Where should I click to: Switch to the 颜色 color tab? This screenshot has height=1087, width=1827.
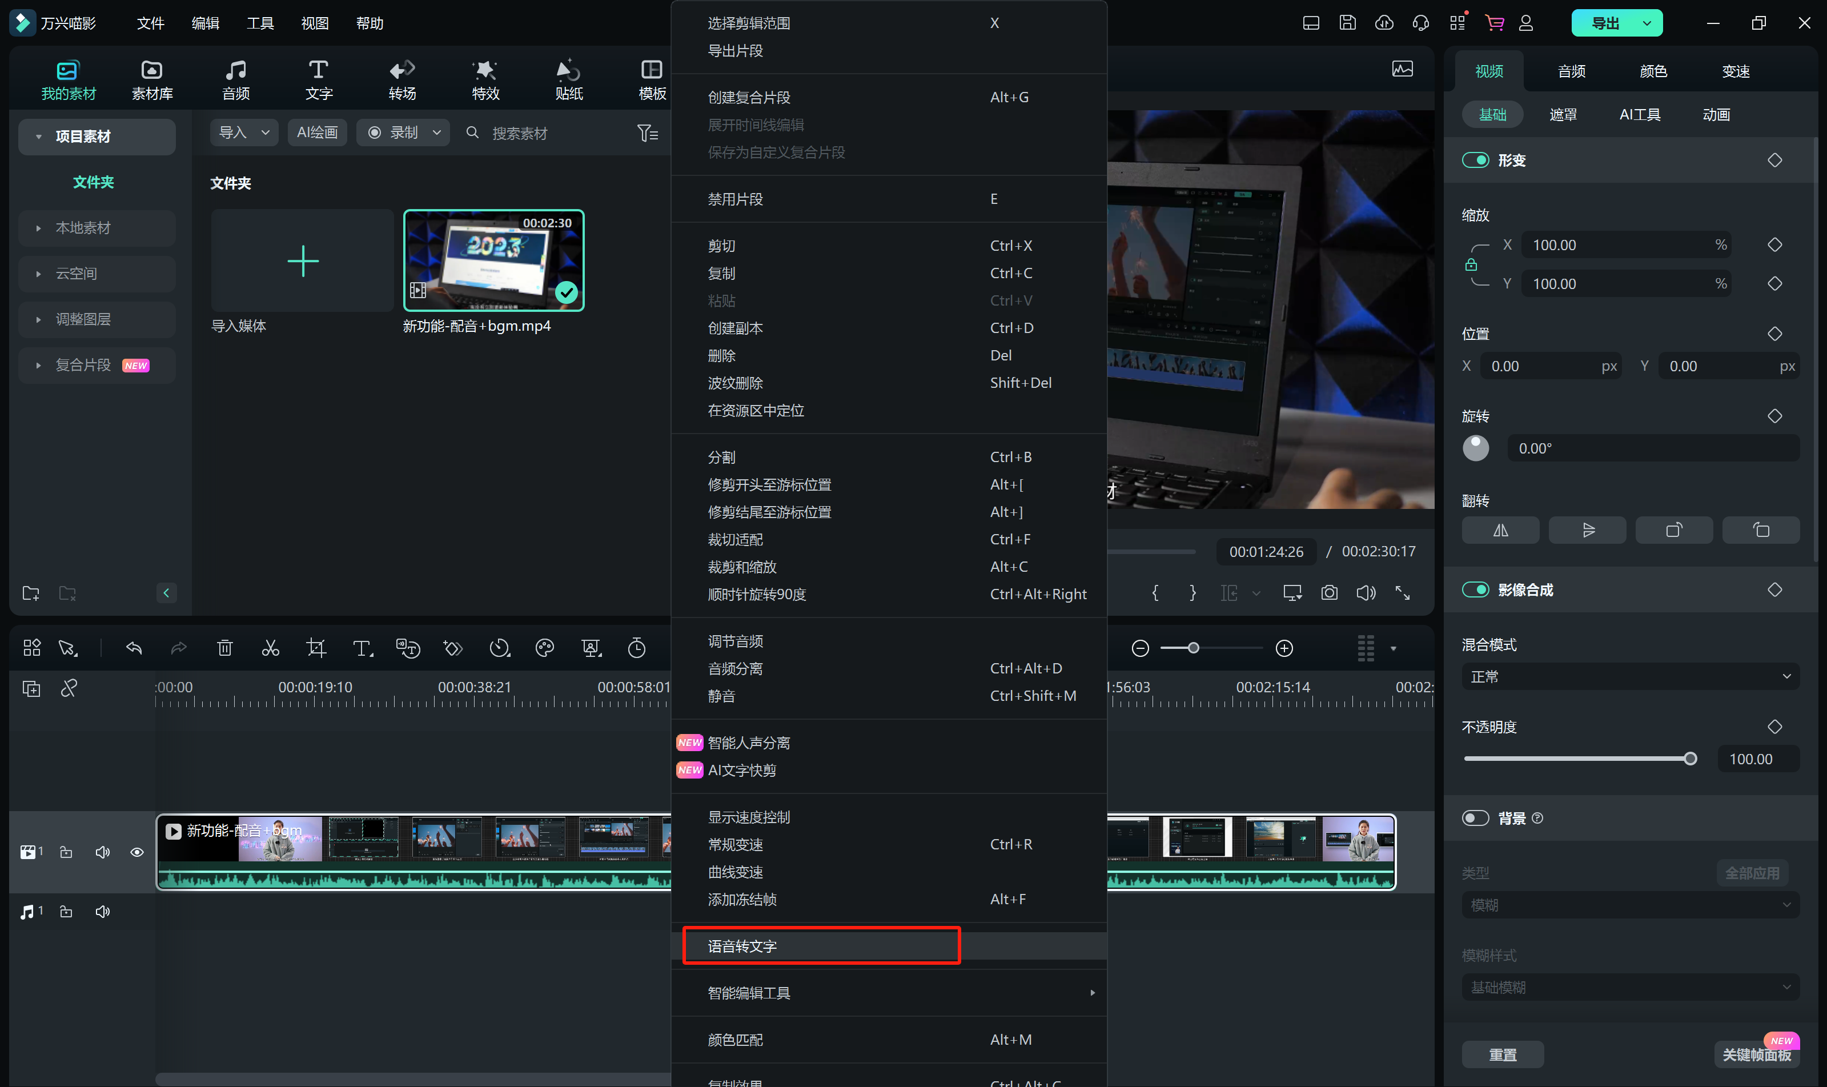click(x=1653, y=71)
